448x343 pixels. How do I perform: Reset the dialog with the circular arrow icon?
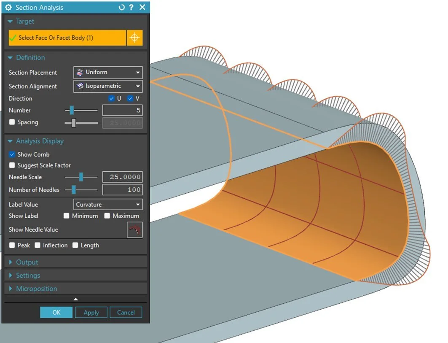click(x=122, y=8)
